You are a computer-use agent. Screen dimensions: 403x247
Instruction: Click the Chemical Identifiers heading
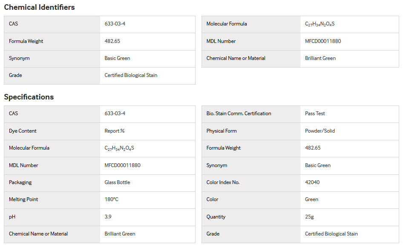(39, 7)
